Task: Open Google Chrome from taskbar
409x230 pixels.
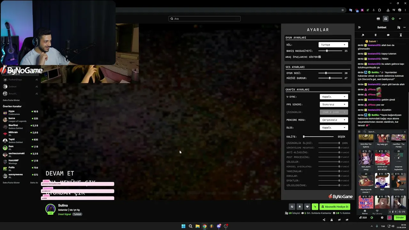Action: click(204, 226)
